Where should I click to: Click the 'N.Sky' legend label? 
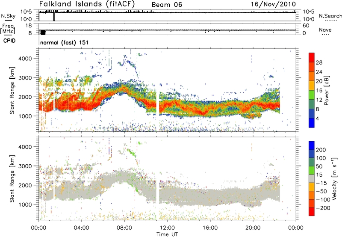pyautogui.click(x=8, y=16)
